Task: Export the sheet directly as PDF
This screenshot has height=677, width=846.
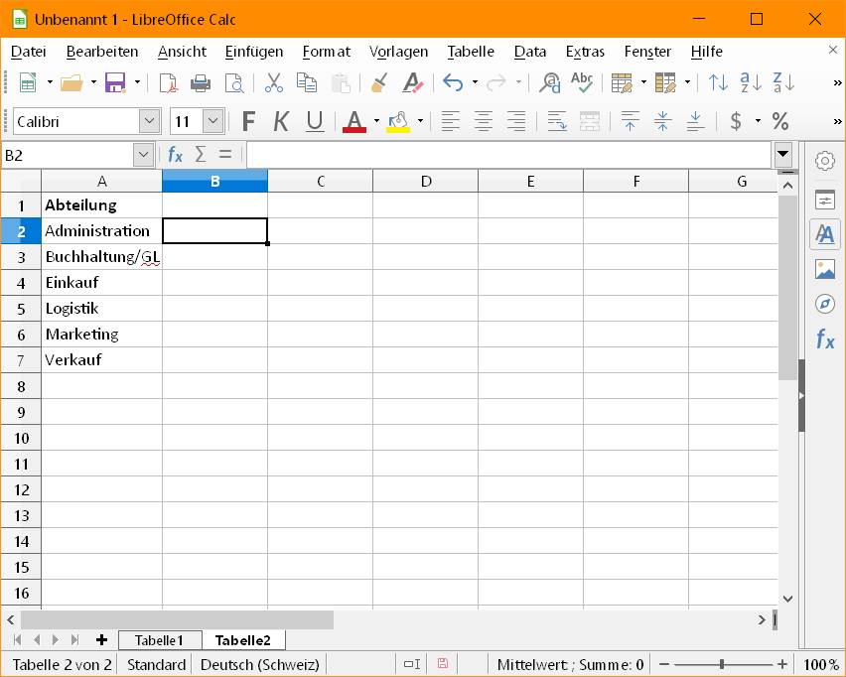Action: (169, 83)
